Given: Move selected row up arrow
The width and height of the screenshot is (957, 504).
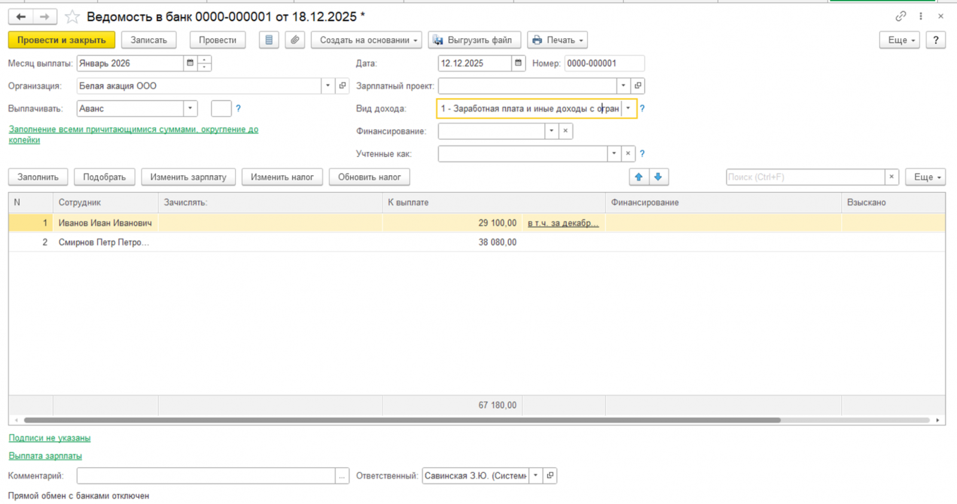Looking at the screenshot, I should click(x=639, y=177).
